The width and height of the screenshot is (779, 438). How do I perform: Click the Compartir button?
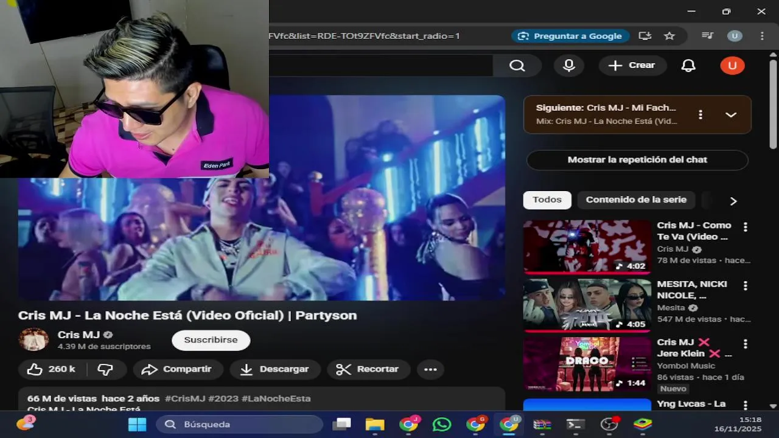pyautogui.click(x=178, y=369)
